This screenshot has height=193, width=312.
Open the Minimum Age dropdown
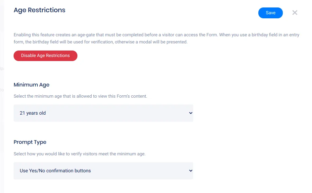tap(103, 113)
